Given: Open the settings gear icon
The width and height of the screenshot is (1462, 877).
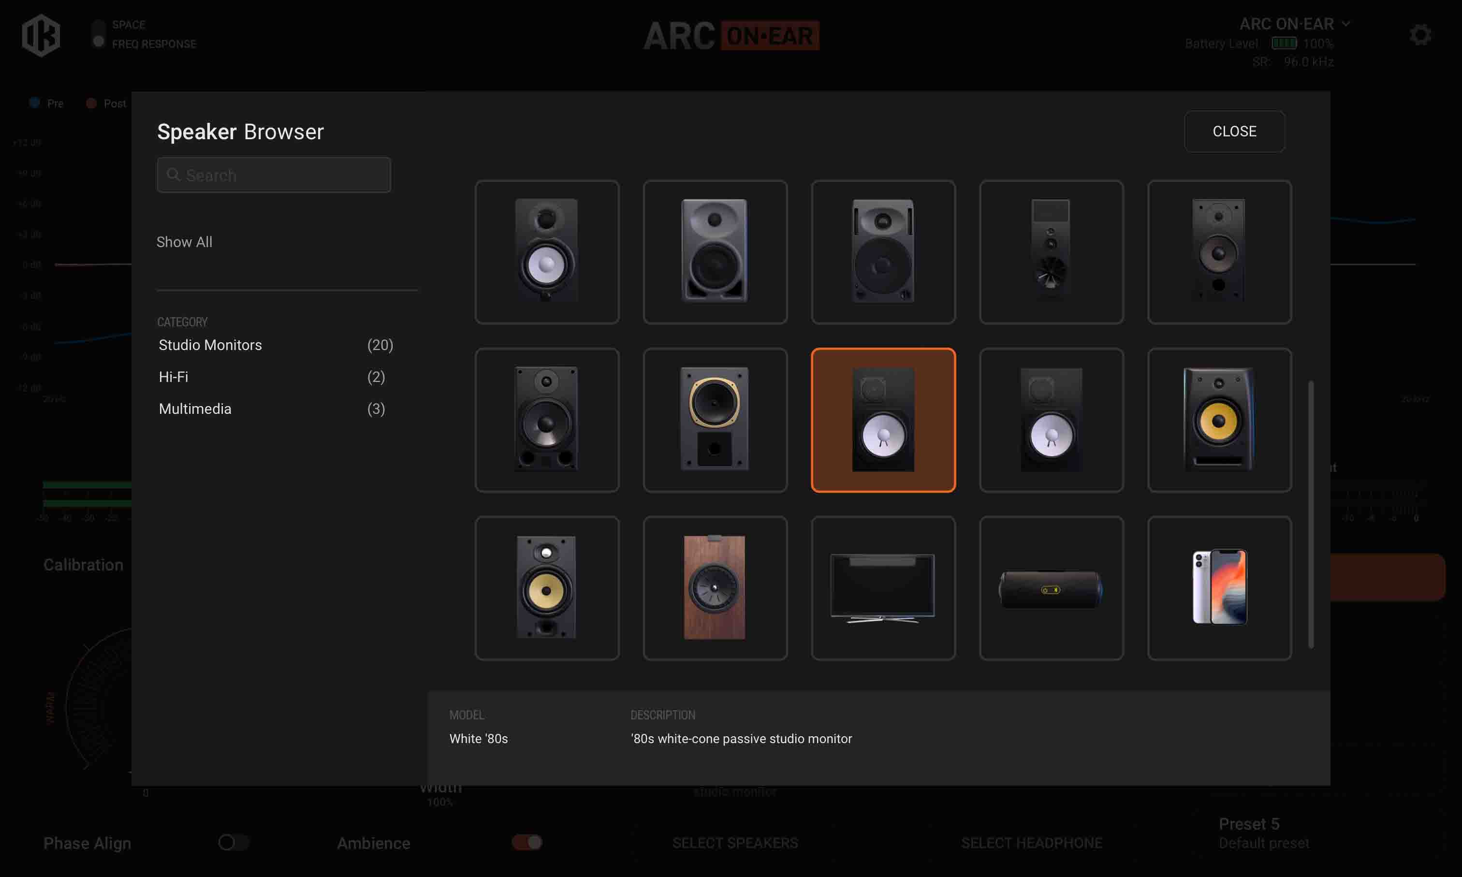Looking at the screenshot, I should pos(1420,35).
